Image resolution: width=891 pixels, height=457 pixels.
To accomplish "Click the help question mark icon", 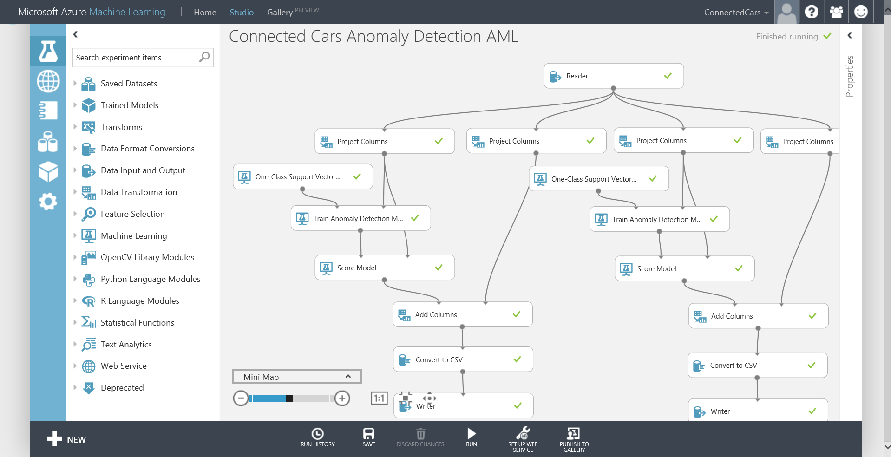I will point(811,12).
